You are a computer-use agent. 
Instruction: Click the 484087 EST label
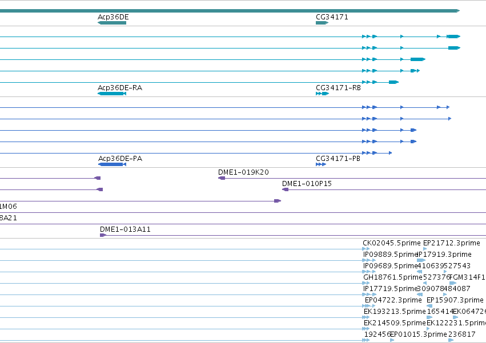(457, 289)
